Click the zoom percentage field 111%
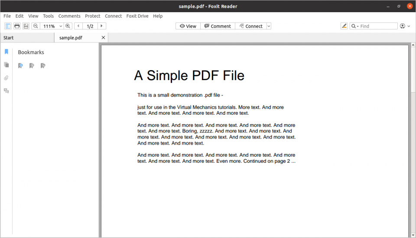 click(49, 26)
